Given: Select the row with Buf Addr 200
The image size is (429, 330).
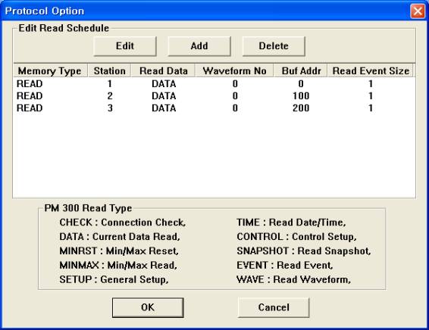Looking at the screenshot, I should [214, 108].
